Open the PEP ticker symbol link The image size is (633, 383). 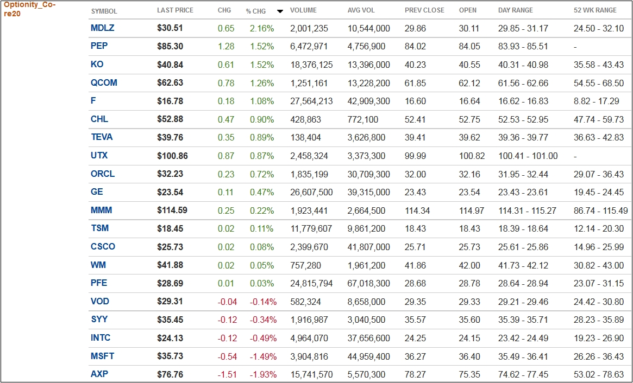pos(99,46)
